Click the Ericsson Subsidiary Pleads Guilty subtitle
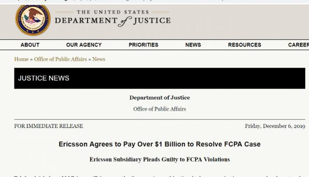This screenshot has width=309, height=177. 160,160
